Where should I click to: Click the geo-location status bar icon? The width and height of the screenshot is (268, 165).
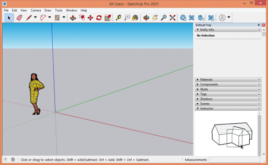tap(5, 160)
